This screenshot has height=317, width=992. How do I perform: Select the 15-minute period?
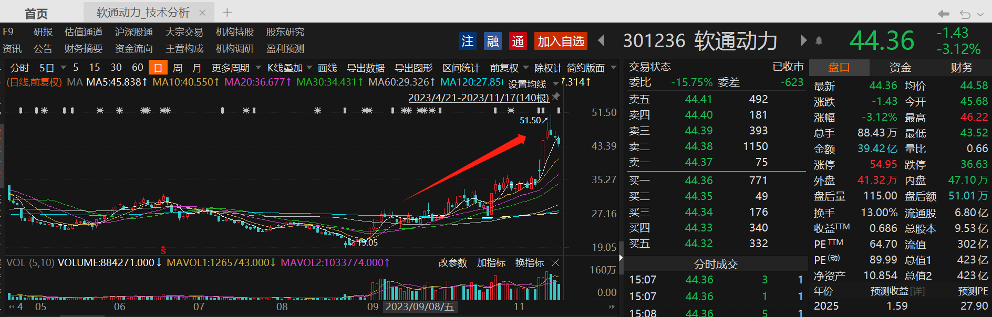pyautogui.click(x=95, y=67)
